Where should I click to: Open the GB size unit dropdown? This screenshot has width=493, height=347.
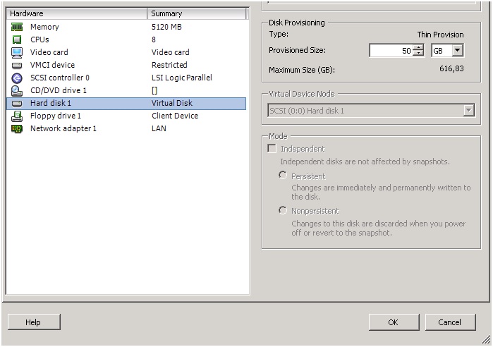(x=457, y=51)
